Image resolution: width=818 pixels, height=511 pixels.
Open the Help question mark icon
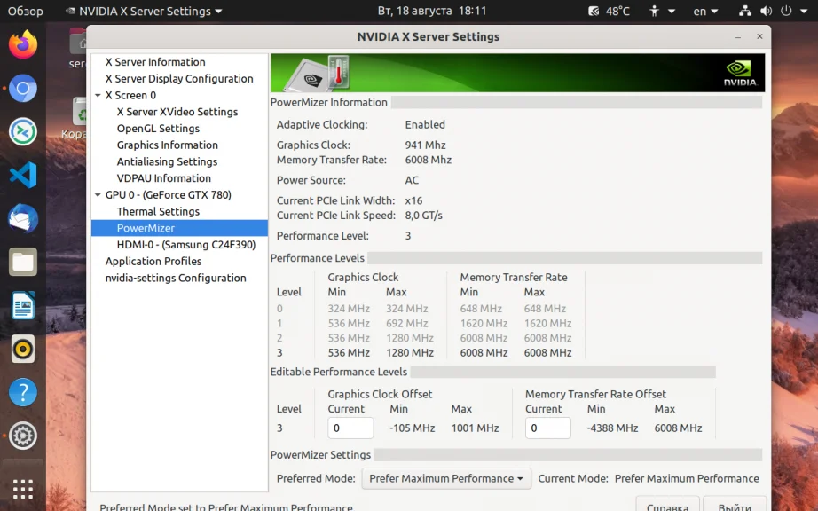(23, 392)
